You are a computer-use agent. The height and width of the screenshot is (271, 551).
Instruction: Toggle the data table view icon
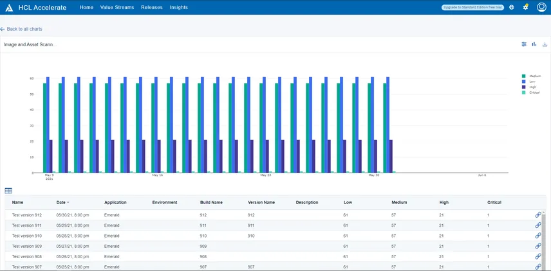(x=8, y=191)
